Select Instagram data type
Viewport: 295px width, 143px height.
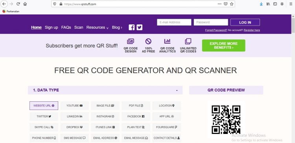pyautogui.click(x=105, y=116)
